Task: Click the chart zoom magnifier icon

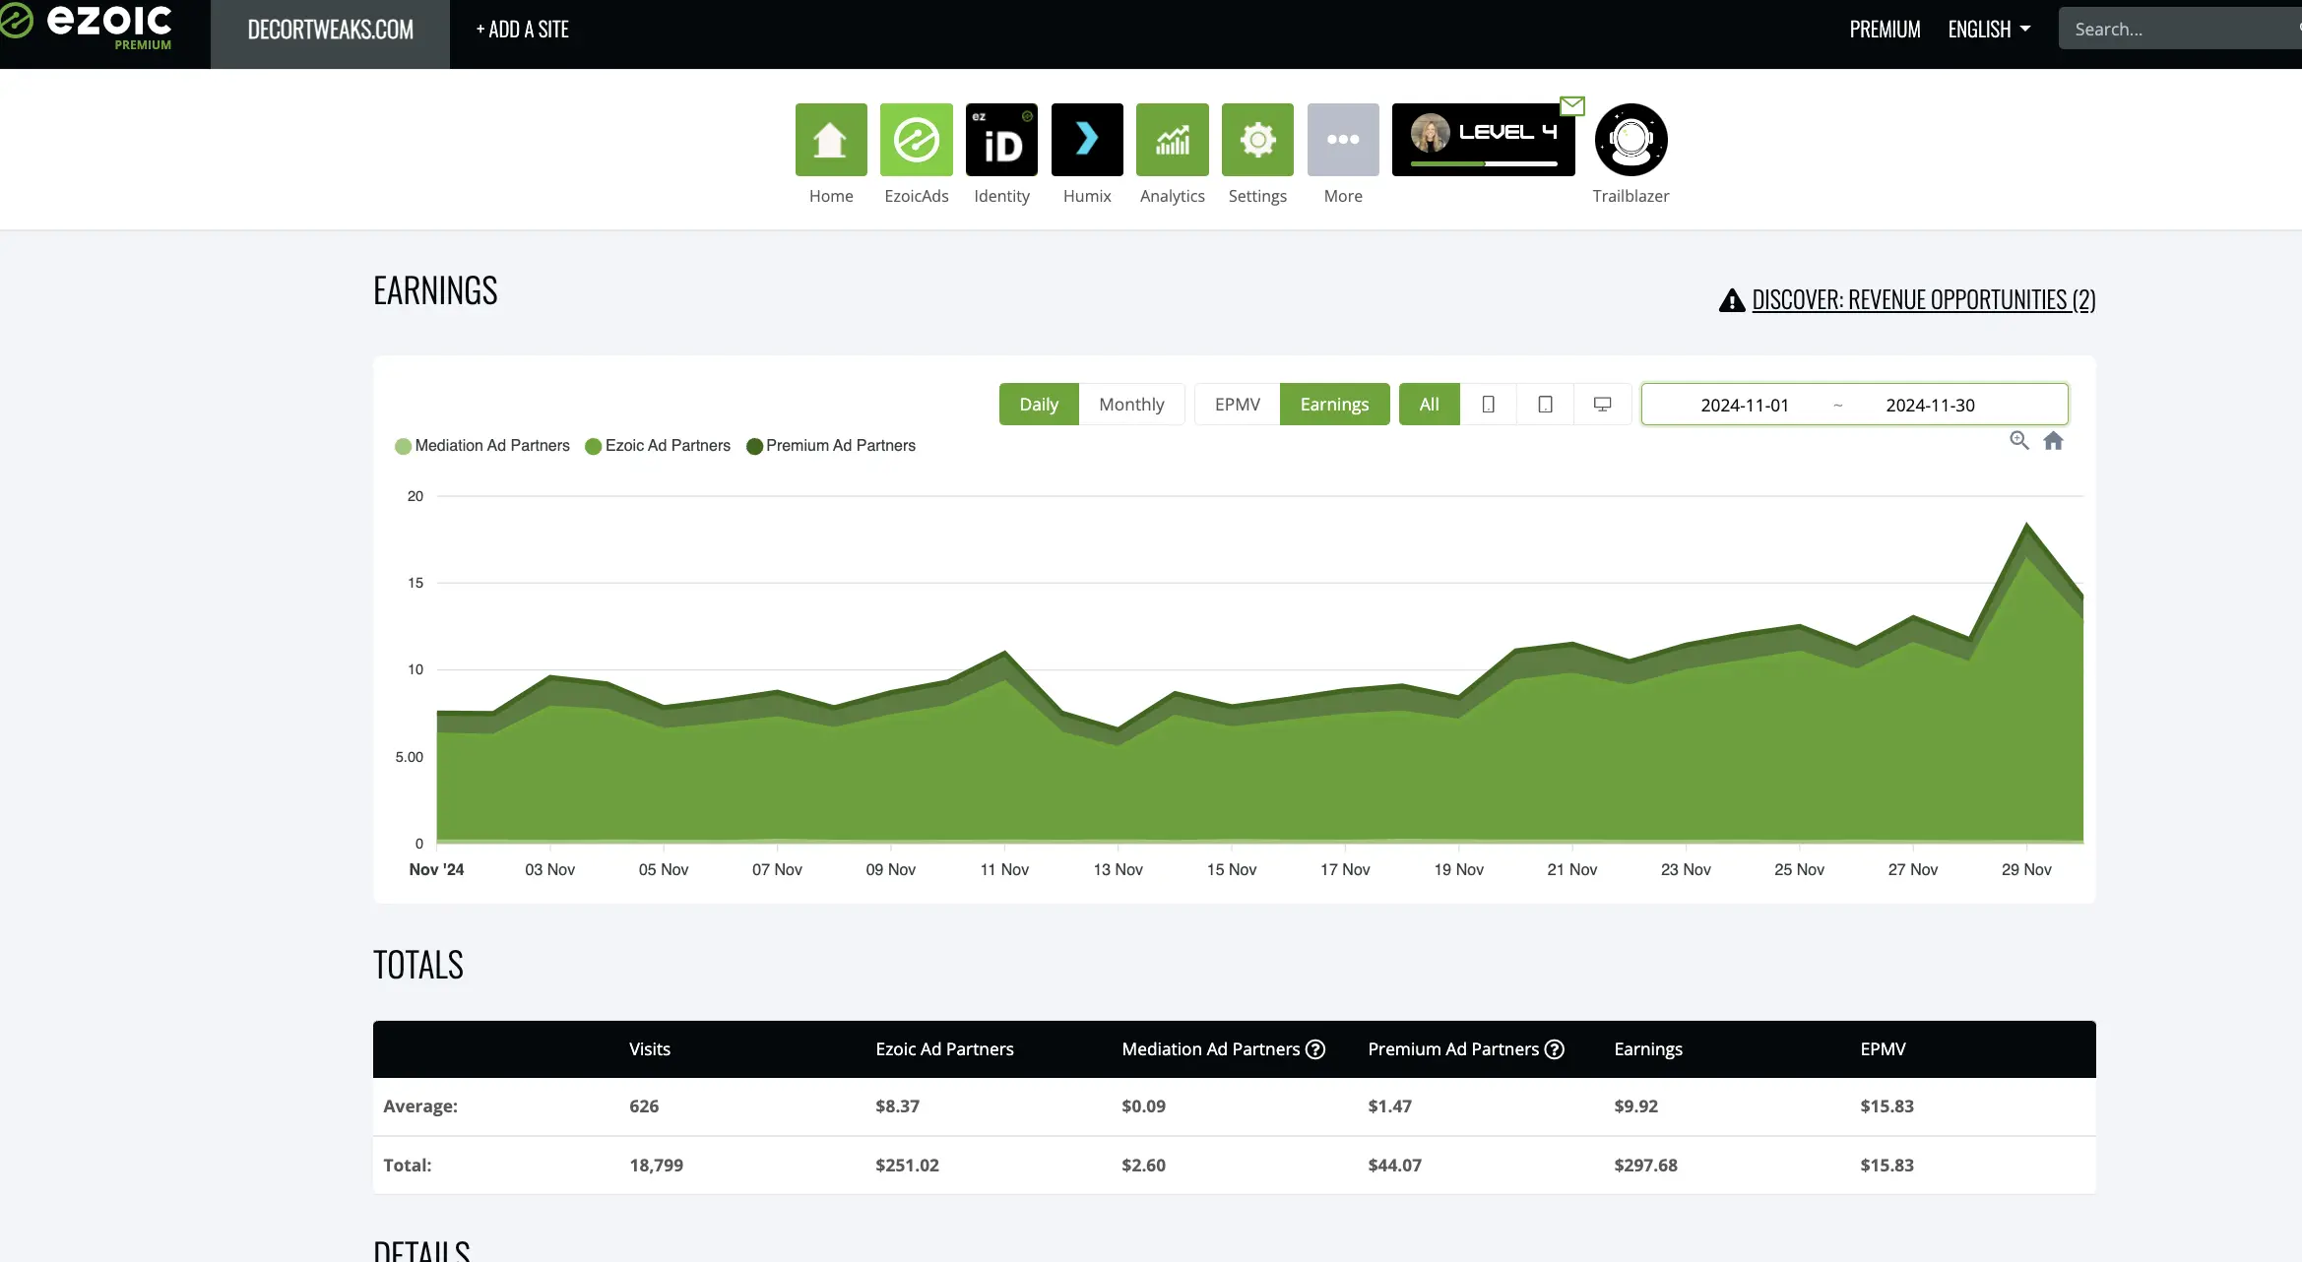Action: coord(2018,441)
